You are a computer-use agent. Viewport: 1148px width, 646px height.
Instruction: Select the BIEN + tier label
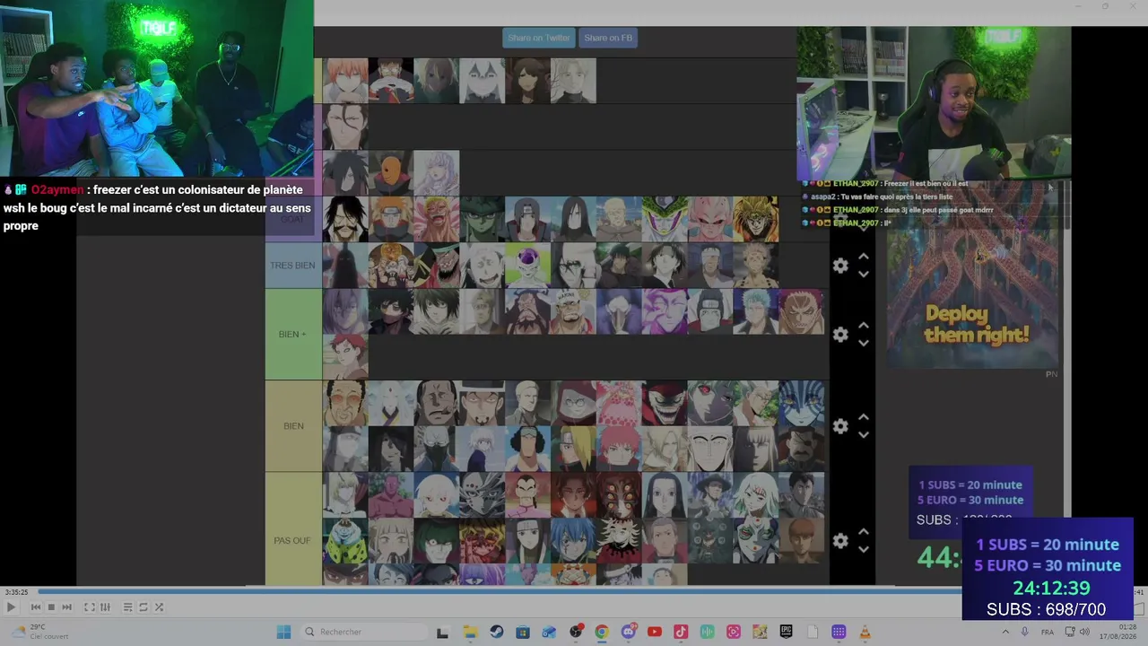pos(293,335)
